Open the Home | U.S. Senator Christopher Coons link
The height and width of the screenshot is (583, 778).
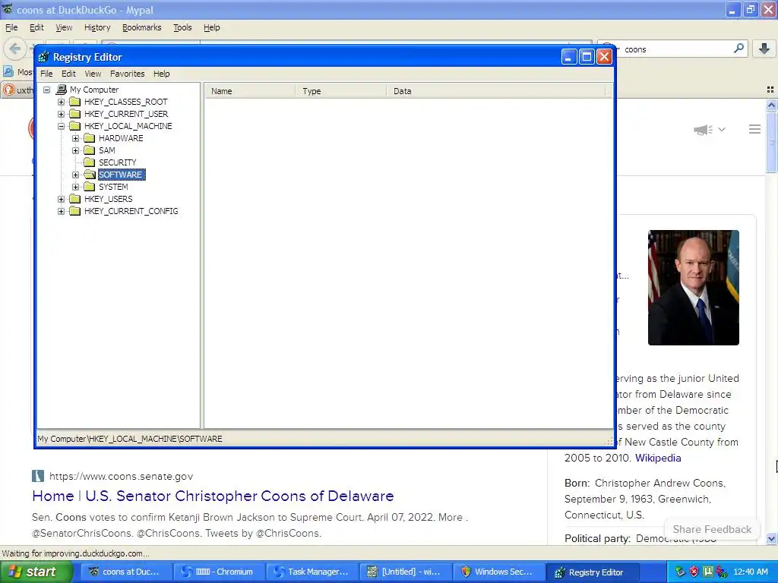pyautogui.click(x=213, y=496)
